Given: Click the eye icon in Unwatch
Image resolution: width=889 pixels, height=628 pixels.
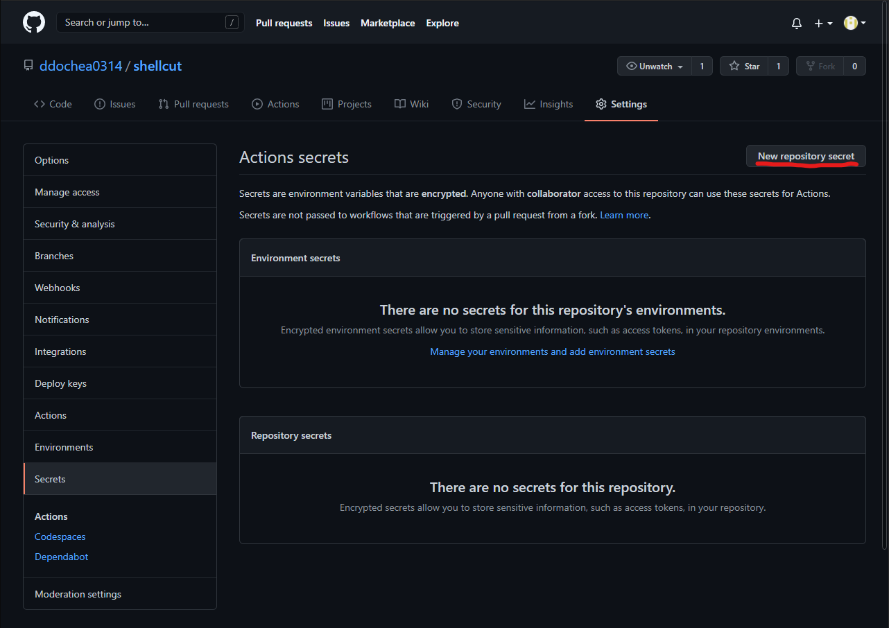Looking at the screenshot, I should click(x=631, y=66).
